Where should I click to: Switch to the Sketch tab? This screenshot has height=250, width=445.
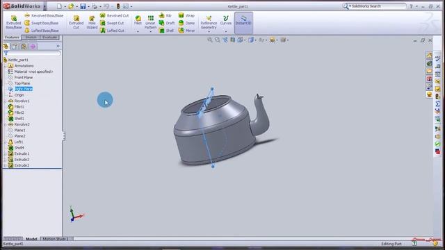point(31,37)
